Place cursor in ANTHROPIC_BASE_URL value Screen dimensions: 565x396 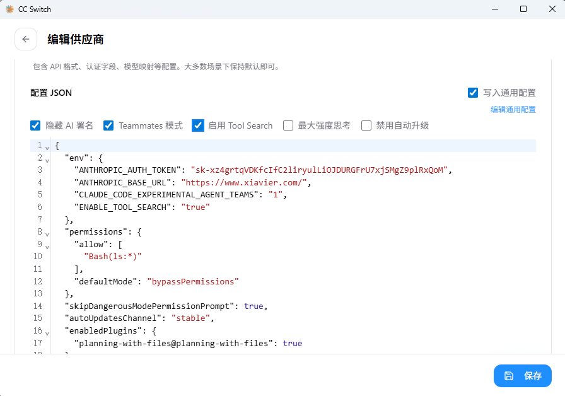pos(244,183)
